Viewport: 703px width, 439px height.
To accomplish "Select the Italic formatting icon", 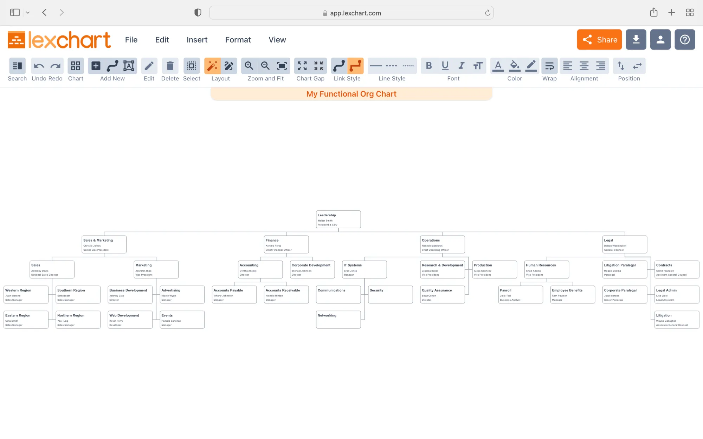I will tap(461, 66).
